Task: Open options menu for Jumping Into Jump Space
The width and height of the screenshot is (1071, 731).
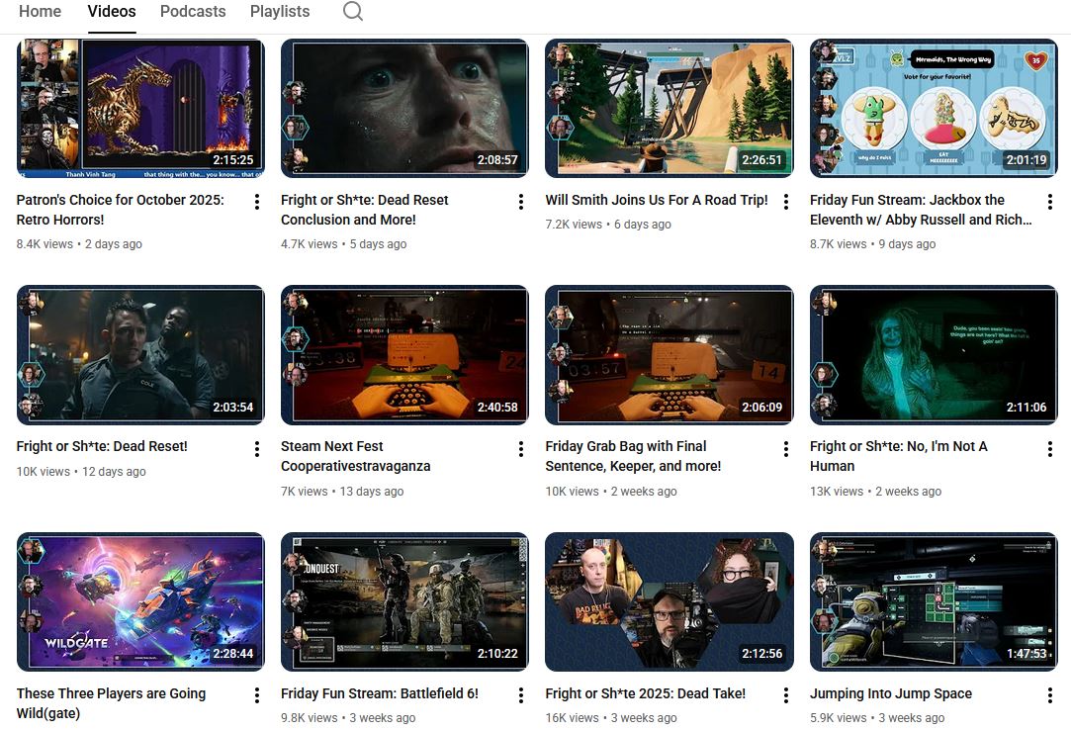Action: tap(1050, 695)
